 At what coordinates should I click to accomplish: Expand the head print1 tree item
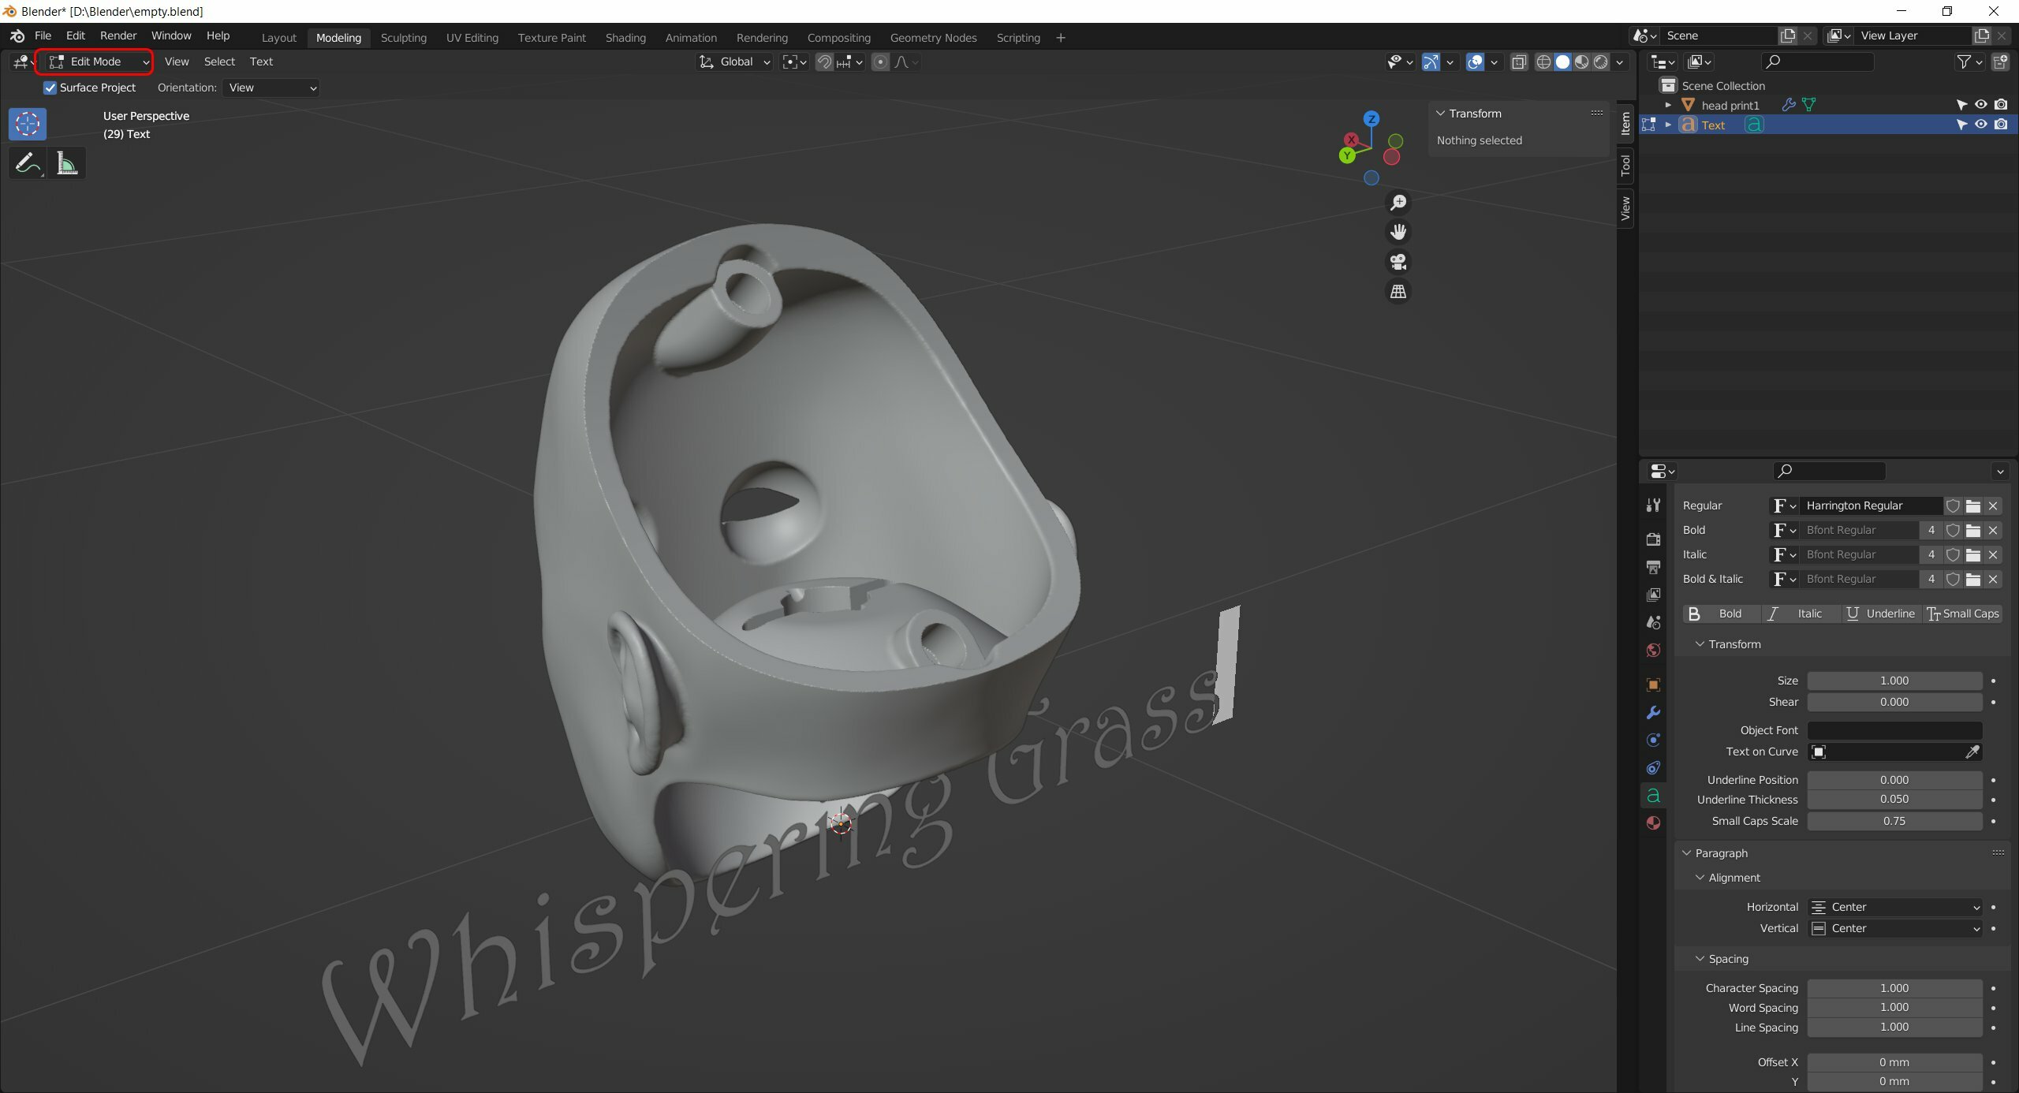coord(1668,105)
